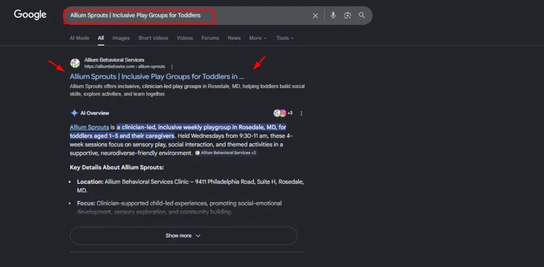The height and width of the screenshot is (267, 544).
Task: Clear the search box with X icon
Action: (315, 16)
